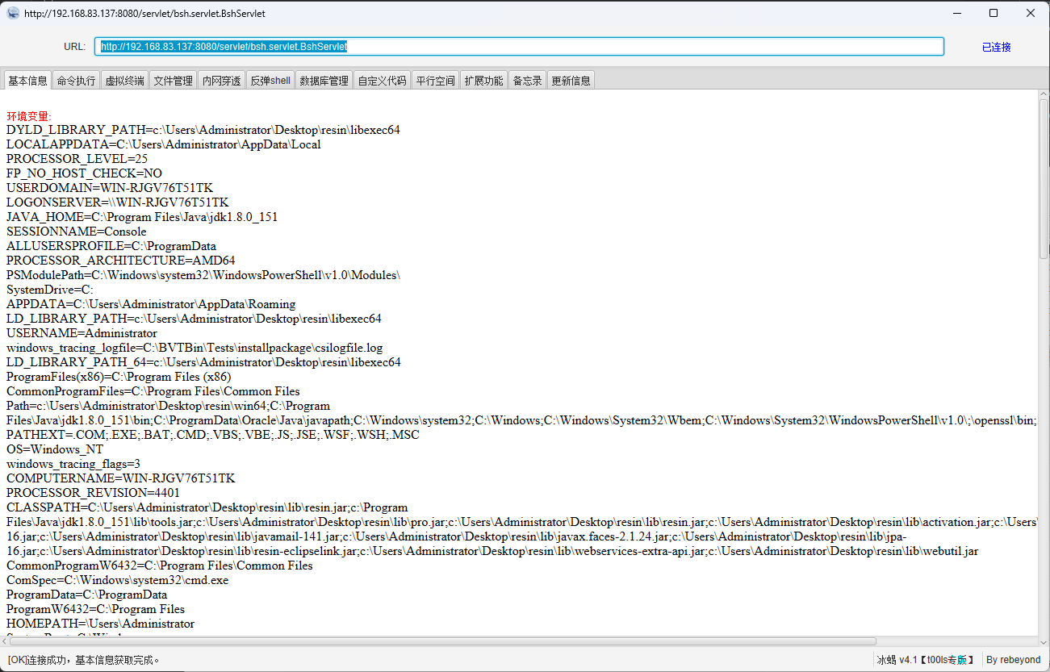The height and width of the screenshot is (672, 1050).
Task: Open the 文件管理 tab
Action: click(x=173, y=81)
